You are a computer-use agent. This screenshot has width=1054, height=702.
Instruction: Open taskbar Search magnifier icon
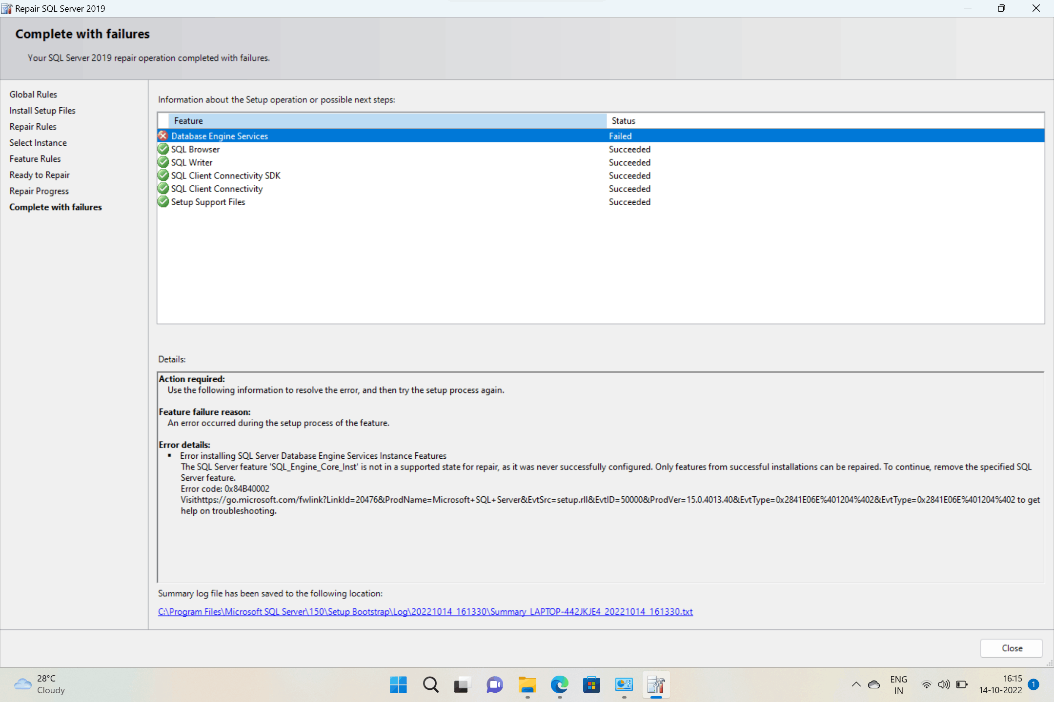pyautogui.click(x=430, y=685)
